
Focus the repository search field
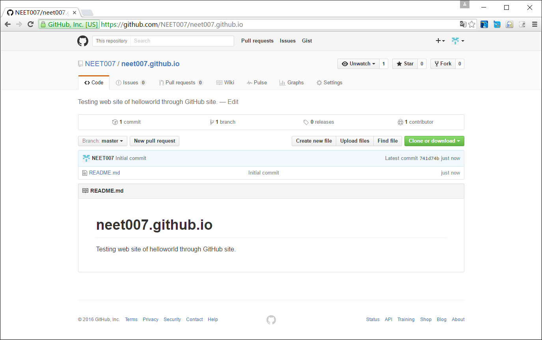pyautogui.click(x=182, y=41)
